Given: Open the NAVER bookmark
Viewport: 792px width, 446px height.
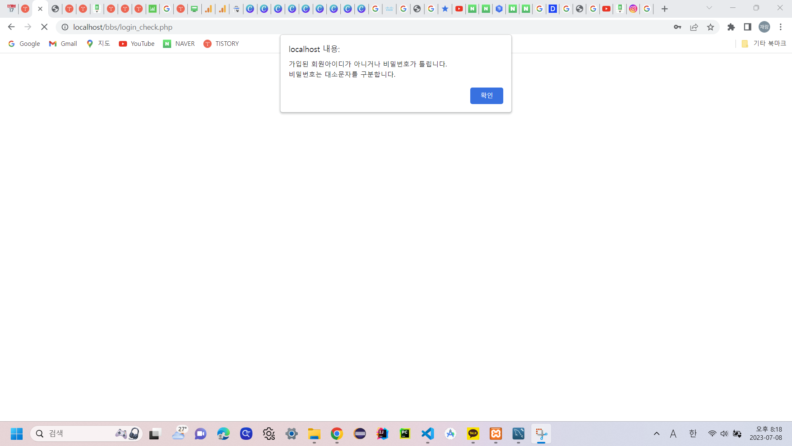Looking at the screenshot, I should click(x=179, y=43).
